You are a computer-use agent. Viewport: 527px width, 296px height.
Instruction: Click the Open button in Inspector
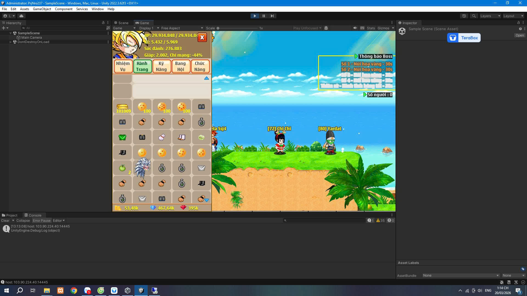(x=519, y=35)
